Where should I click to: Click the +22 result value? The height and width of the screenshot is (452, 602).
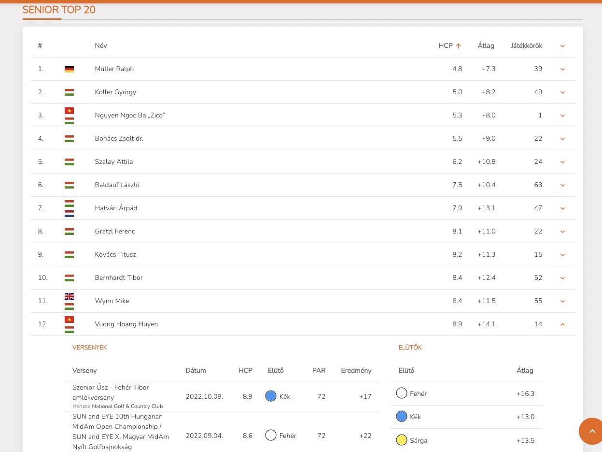[365, 436]
